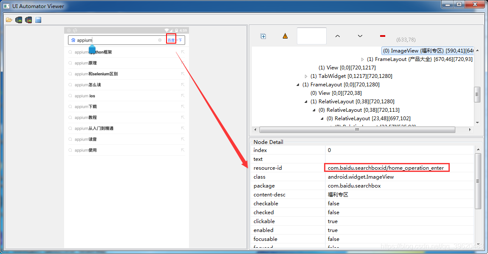Click the checked row value false

point(333,213)
